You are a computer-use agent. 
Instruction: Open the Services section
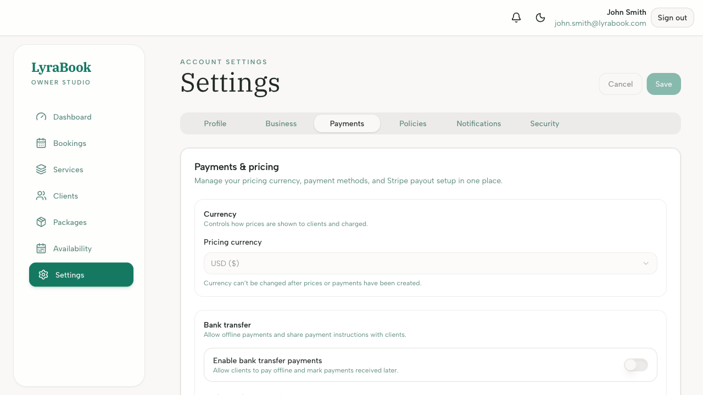click(x=68, y=170)
